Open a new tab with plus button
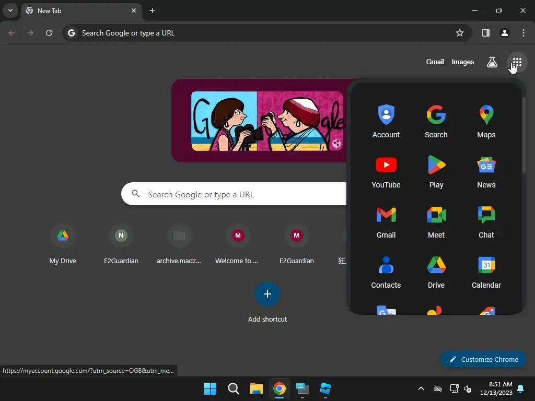535x401 pixels. (x=152, y=10)
